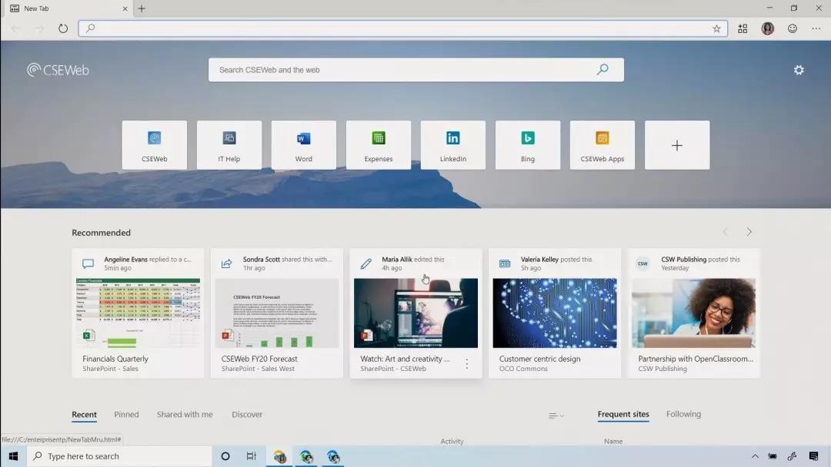
Task: Open page settings gear icon
Action: 799,70
